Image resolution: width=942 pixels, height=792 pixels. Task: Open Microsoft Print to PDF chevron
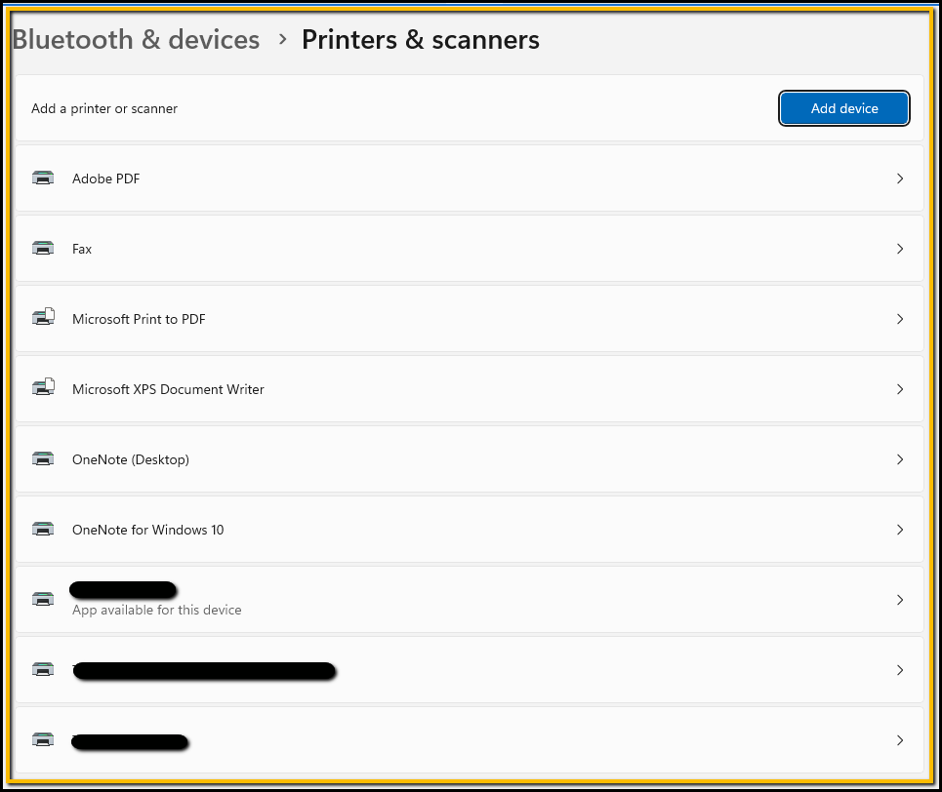(900, 319)
